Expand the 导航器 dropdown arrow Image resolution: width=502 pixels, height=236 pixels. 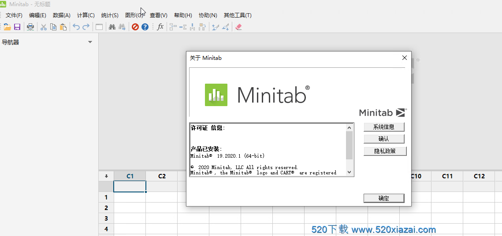[x=90, y=42]
